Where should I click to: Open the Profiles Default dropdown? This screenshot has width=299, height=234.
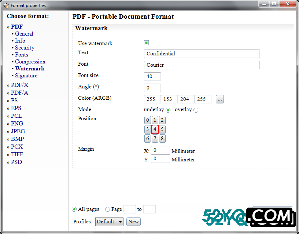pos(109,222)
